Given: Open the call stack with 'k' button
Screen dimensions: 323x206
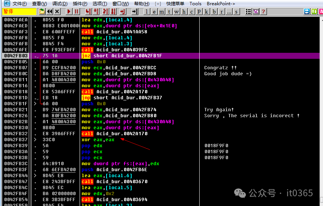Looking at the screenshot, I should tap(206, 12).
